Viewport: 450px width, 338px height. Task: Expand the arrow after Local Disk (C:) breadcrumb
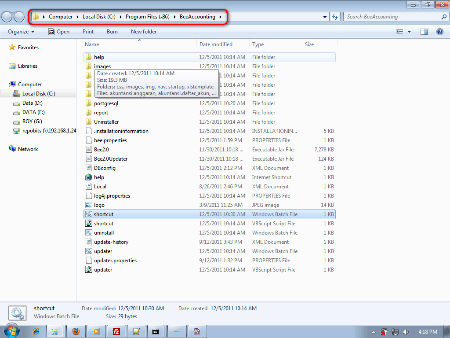click(120, 17)
